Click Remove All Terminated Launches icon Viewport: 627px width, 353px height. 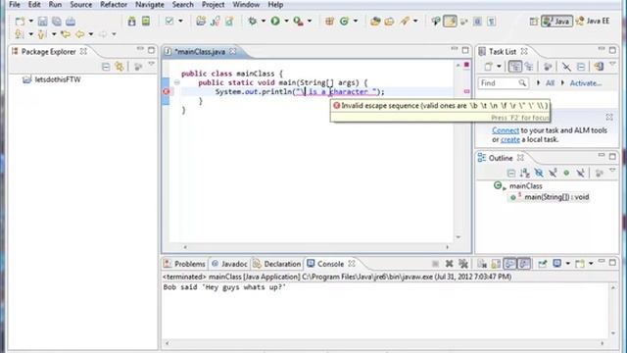point(463,264)
